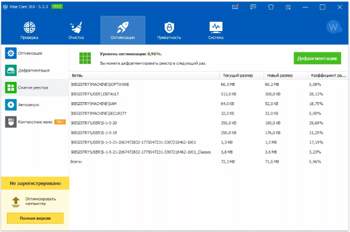Image resolution: width=350 pixels, height=232 pixels.
Task: Select \REGISTRY\USER\S-1-5-19 row
Action: tap(209, 133)
